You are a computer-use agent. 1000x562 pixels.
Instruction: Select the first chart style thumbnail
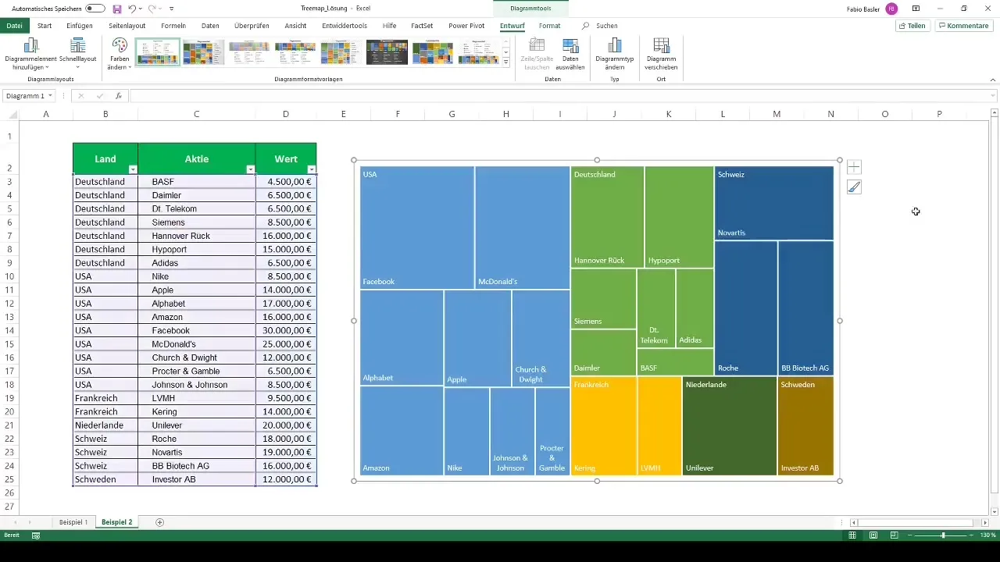[x=157, y=52]
